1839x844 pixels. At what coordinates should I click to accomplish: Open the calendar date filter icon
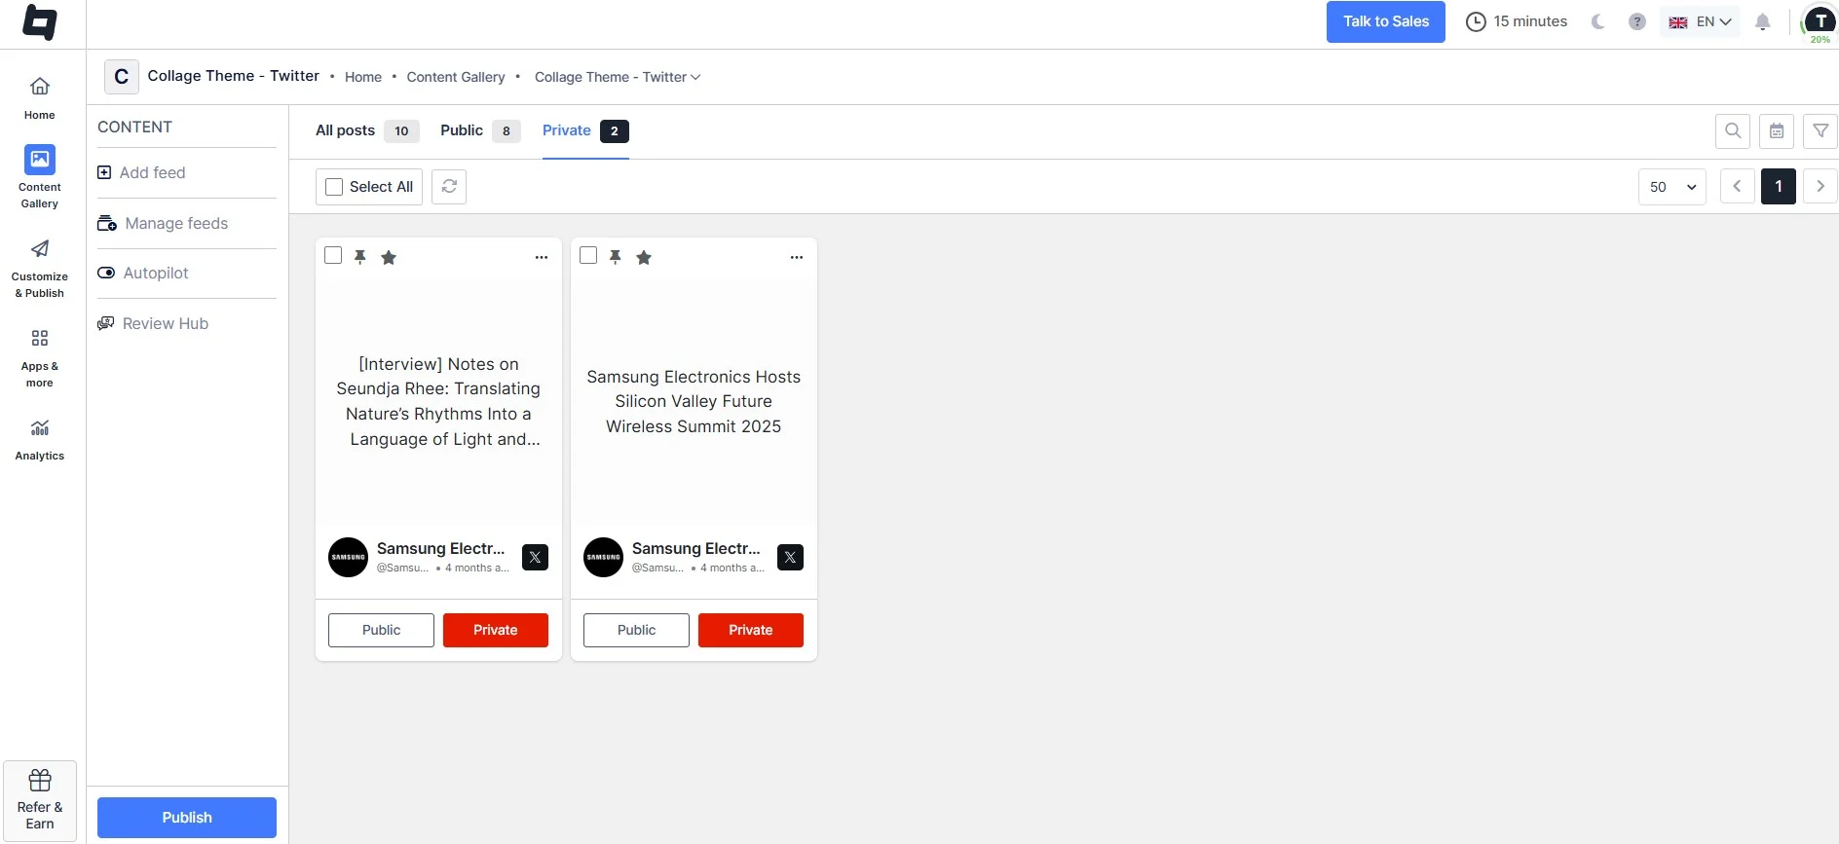[1777, 131]
